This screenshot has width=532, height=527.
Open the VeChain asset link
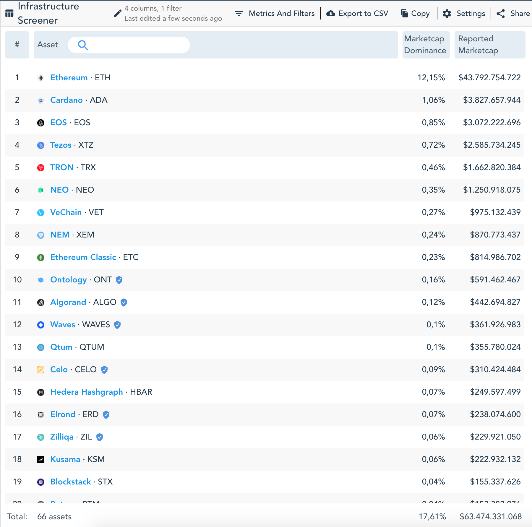click(x=66, y=212)
